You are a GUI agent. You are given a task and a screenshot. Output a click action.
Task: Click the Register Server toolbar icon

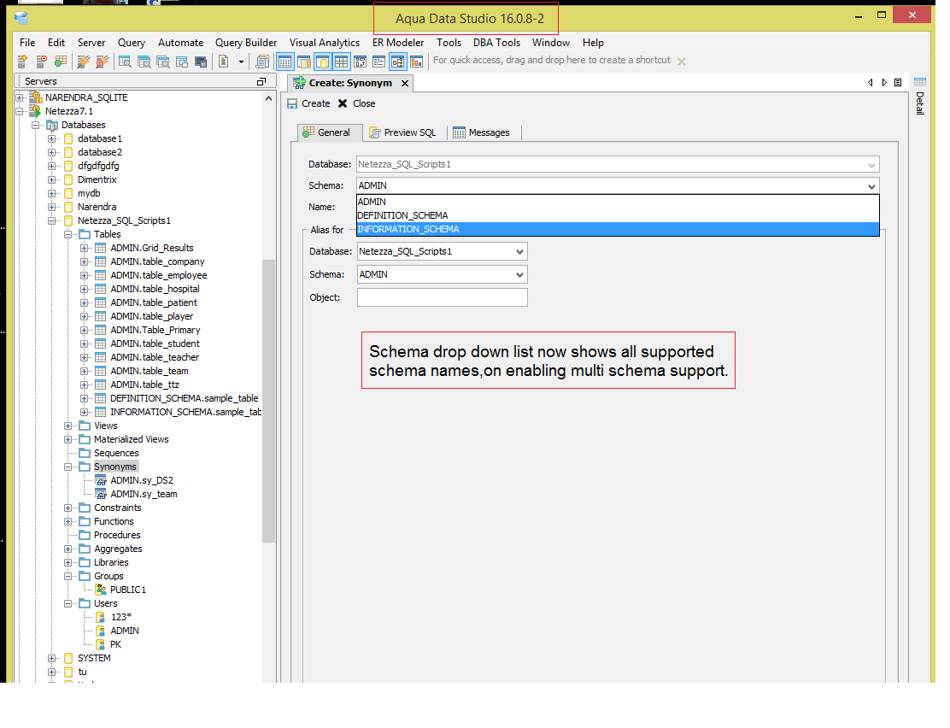[x=22, y=62]
